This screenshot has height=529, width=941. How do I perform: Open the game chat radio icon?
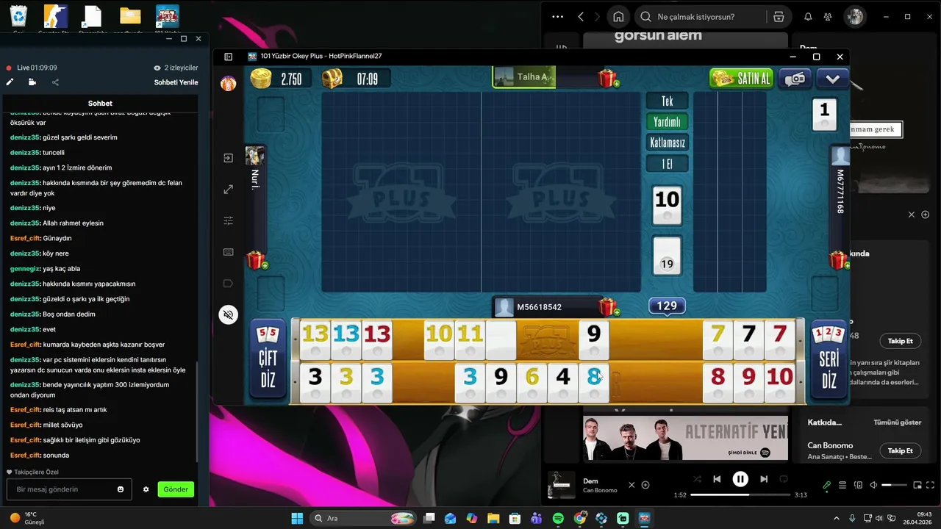[795, 79]
